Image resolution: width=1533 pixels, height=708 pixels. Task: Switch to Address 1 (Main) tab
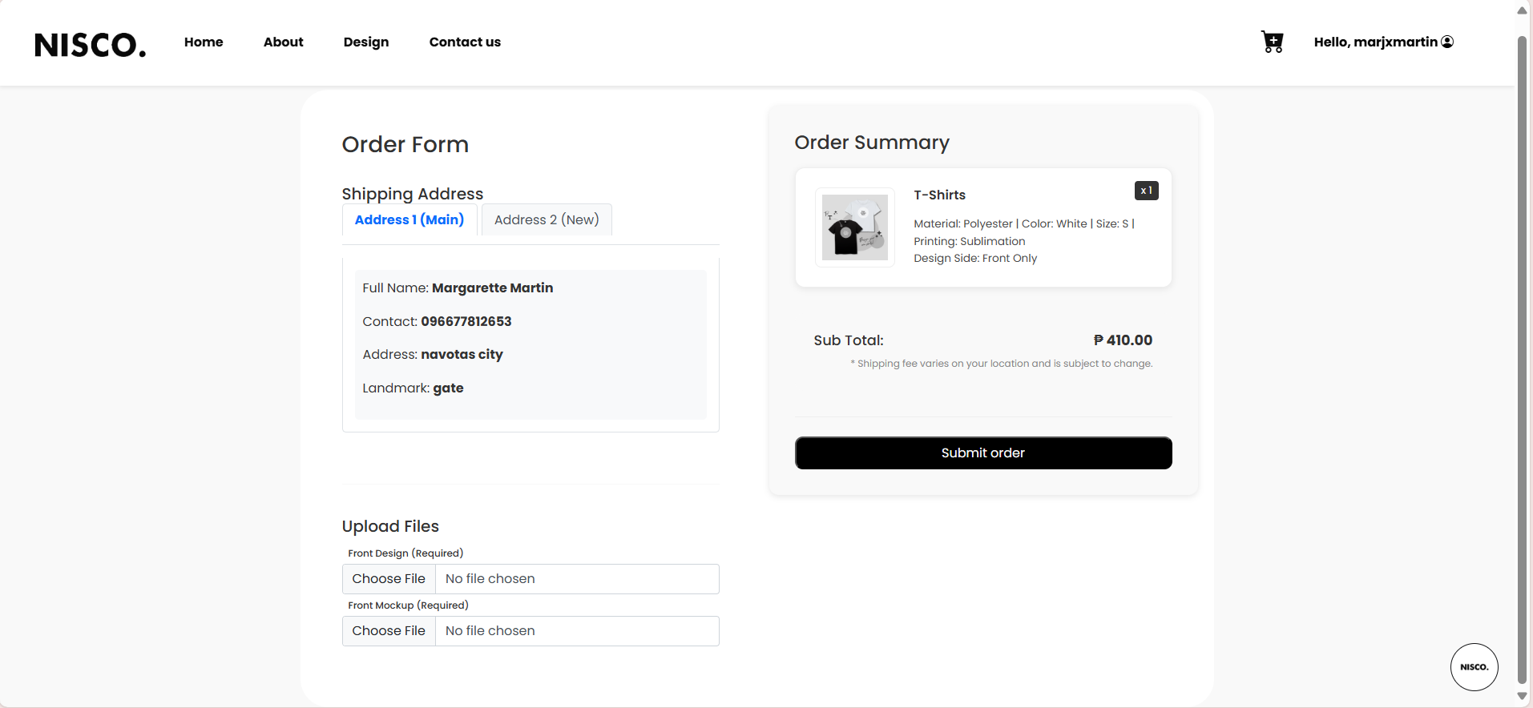(x=409, y=219)
